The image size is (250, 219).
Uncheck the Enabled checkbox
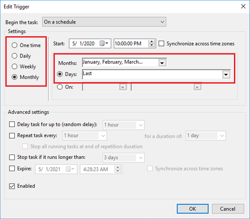click(12, 186)
